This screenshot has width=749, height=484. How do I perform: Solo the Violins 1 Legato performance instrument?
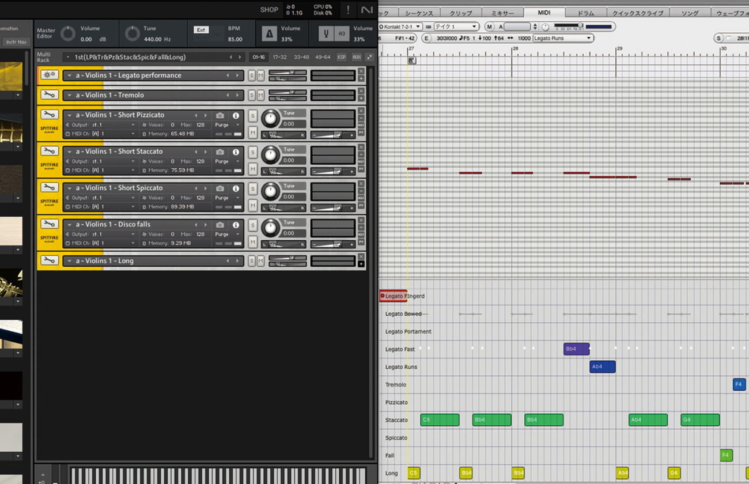252,75
